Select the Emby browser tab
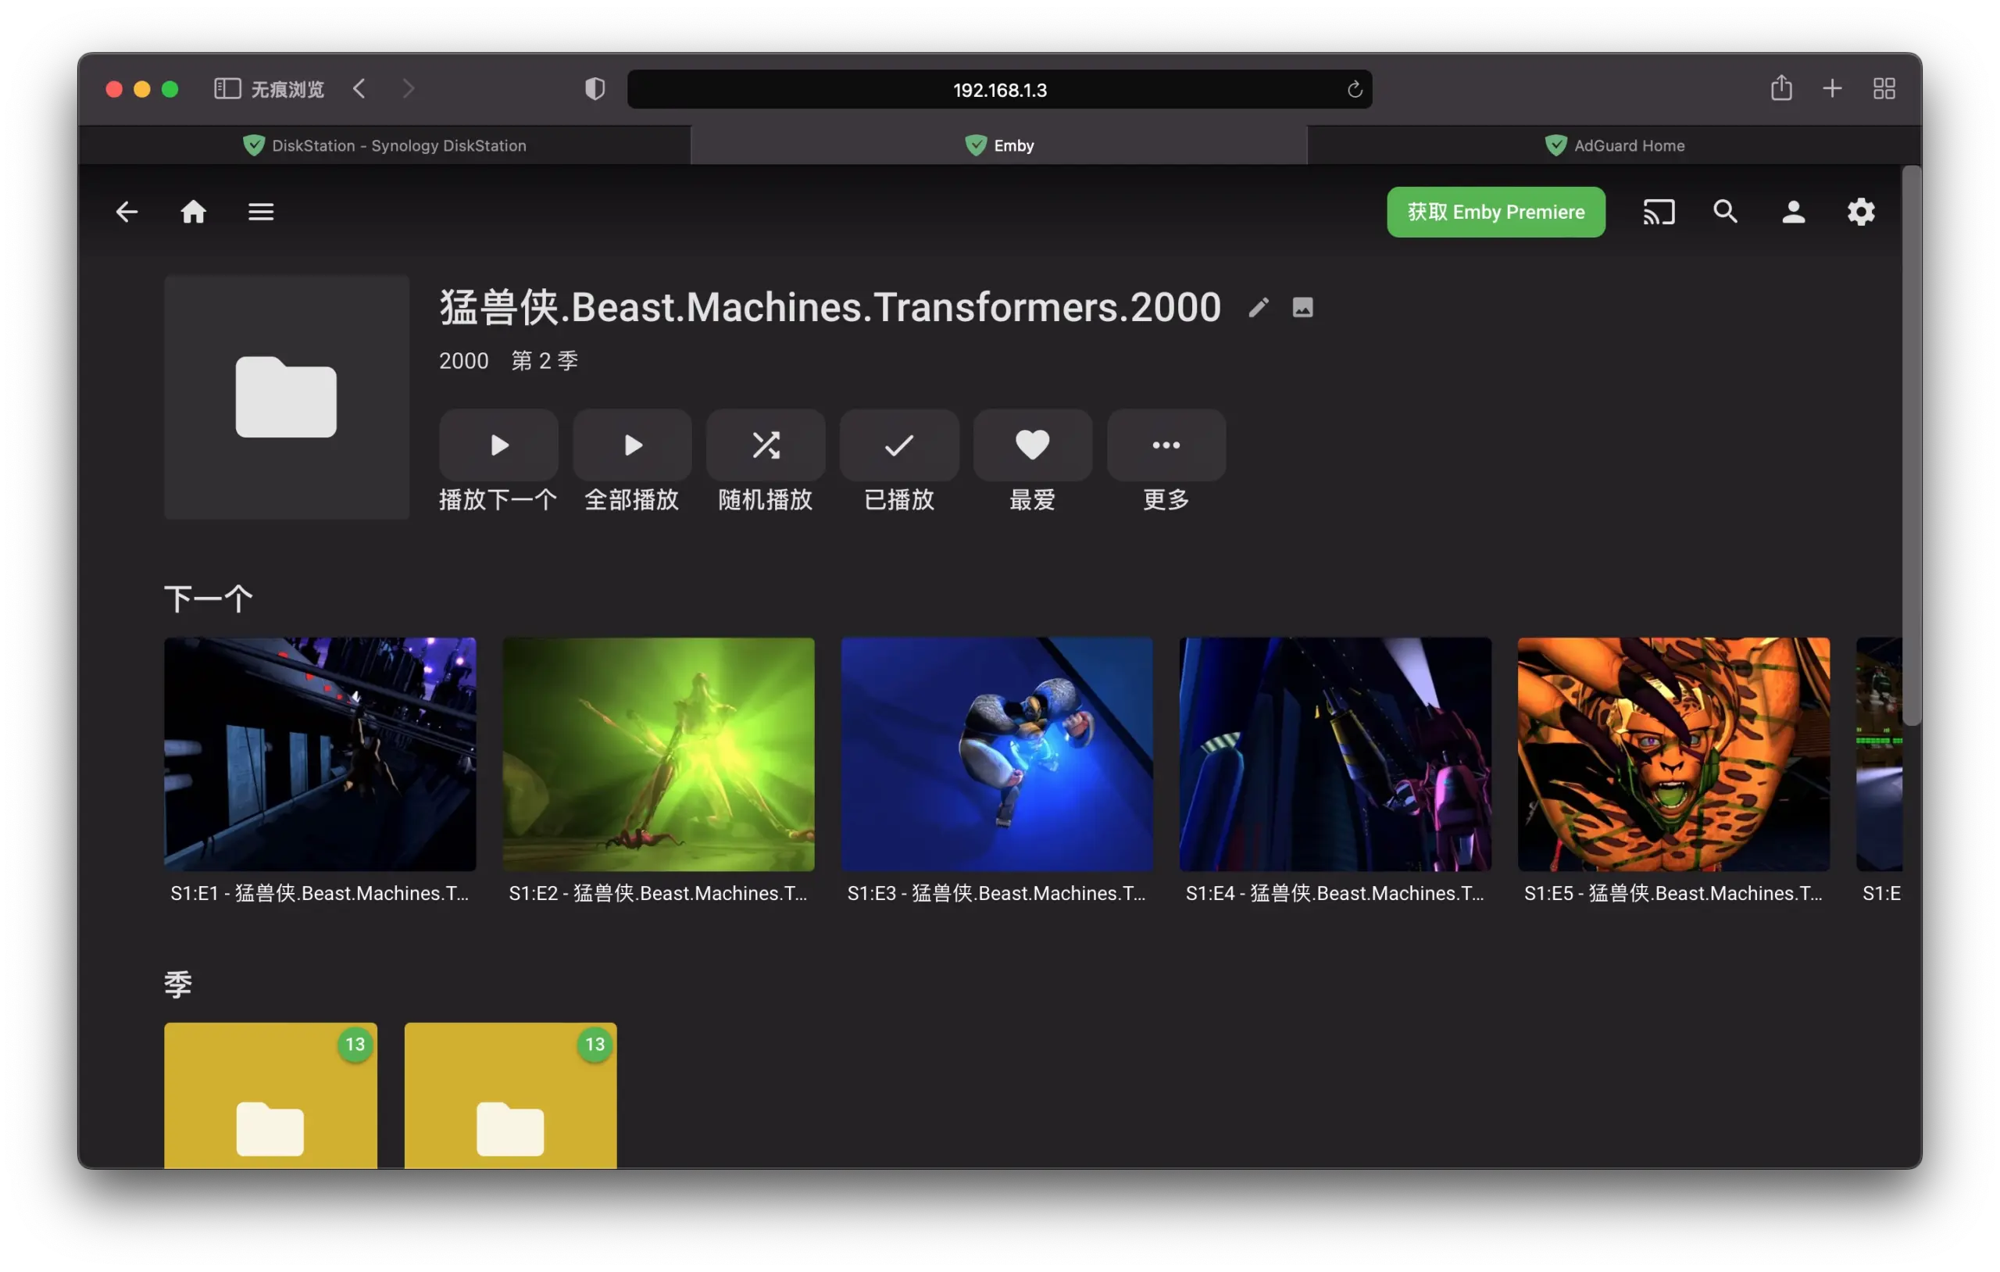The height and width of the screenshot is (1272, 2000). pyautogui.click(x=999, y=145)
